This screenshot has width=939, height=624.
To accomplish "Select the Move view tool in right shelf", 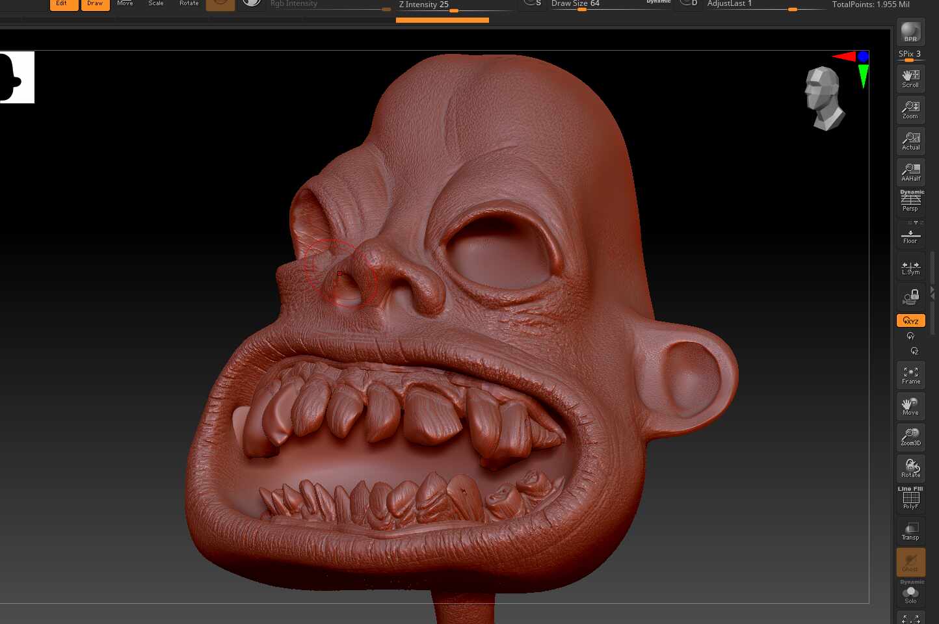I will pyautogui.click(x=910, y=406).
